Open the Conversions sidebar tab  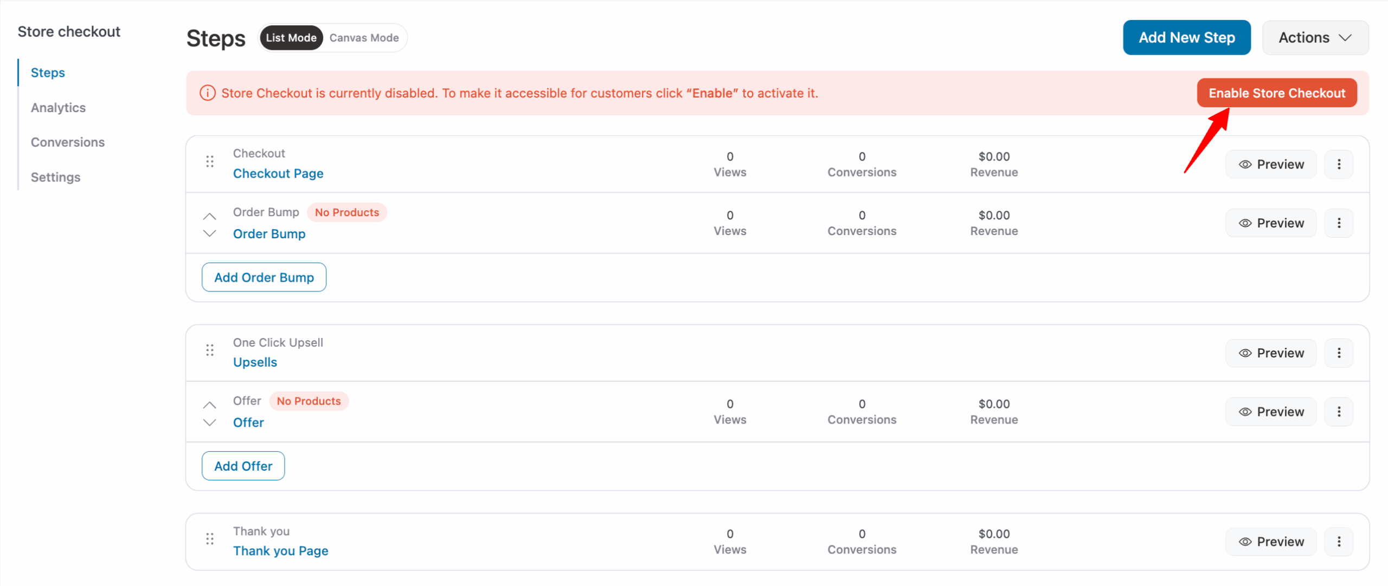tap(68, 142)
